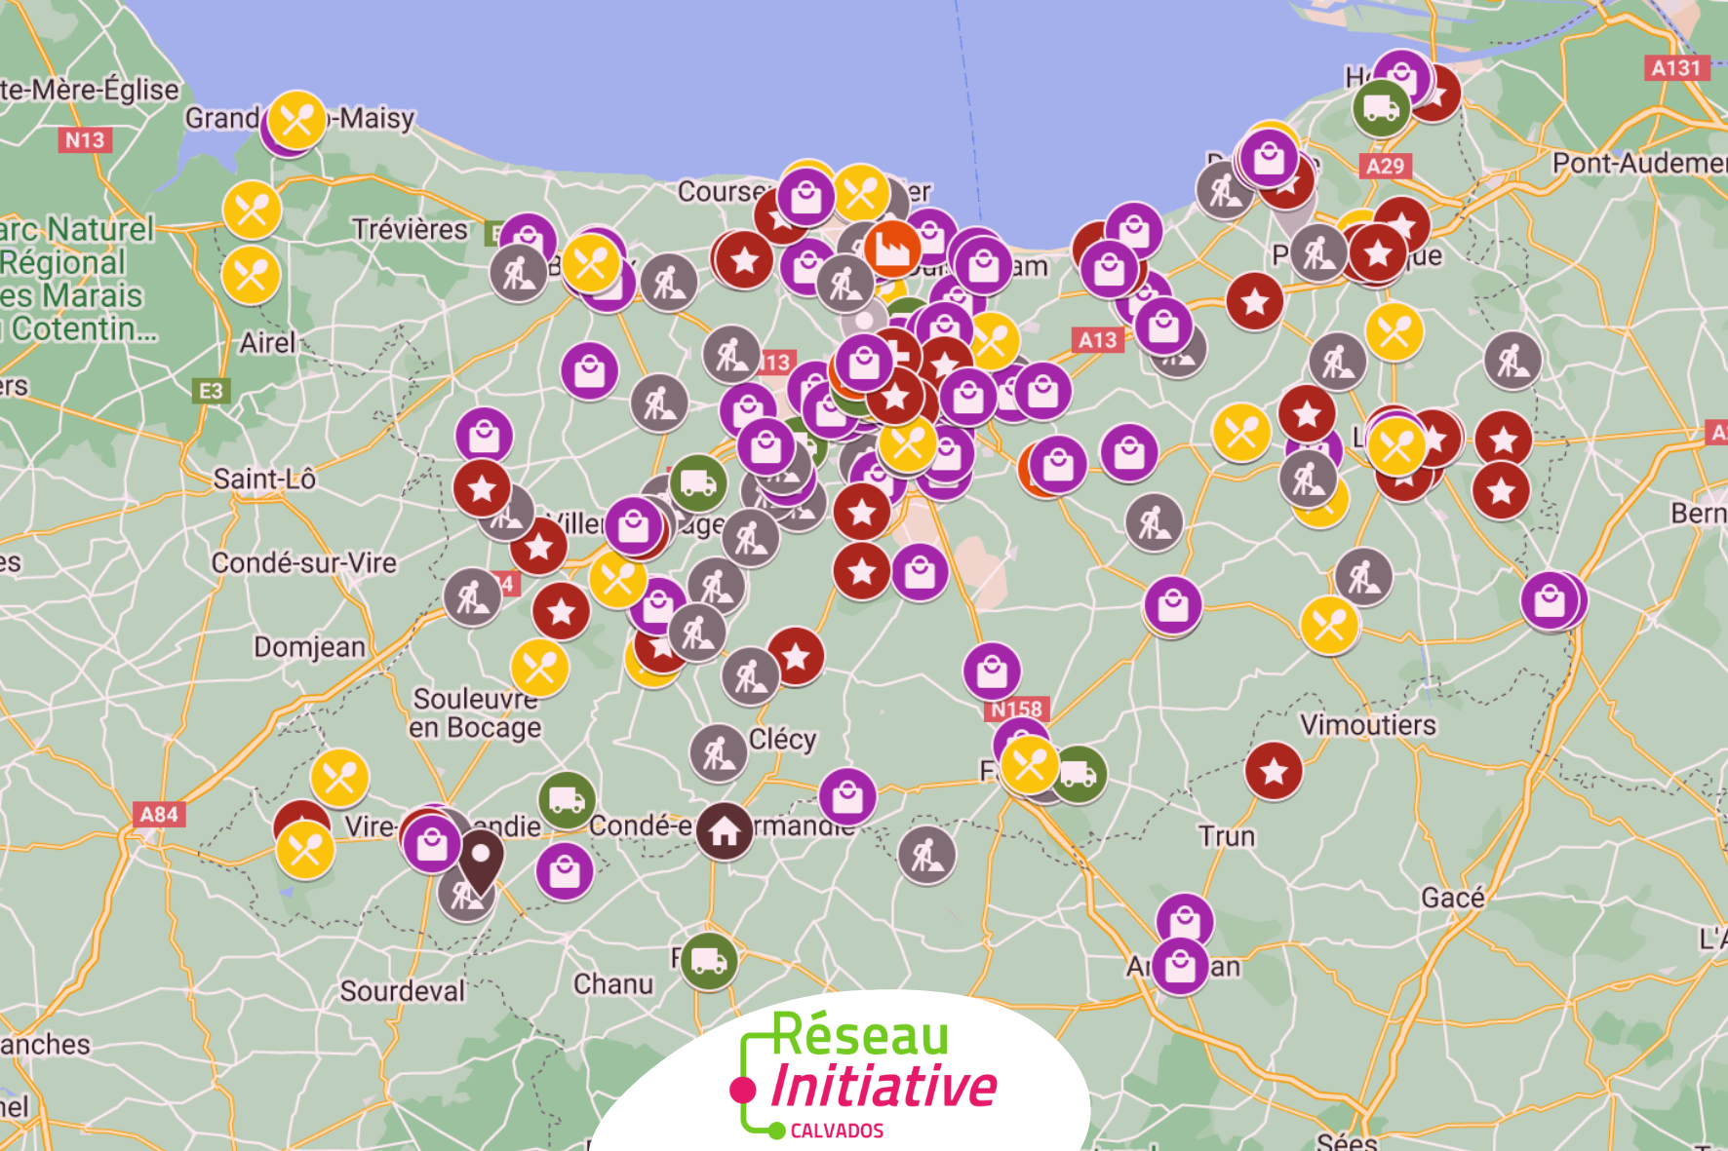Image resolution: width=1728 pixels, height=1151 pixels.
Task: Click the Chanu town label
Action: coord(613,984)
